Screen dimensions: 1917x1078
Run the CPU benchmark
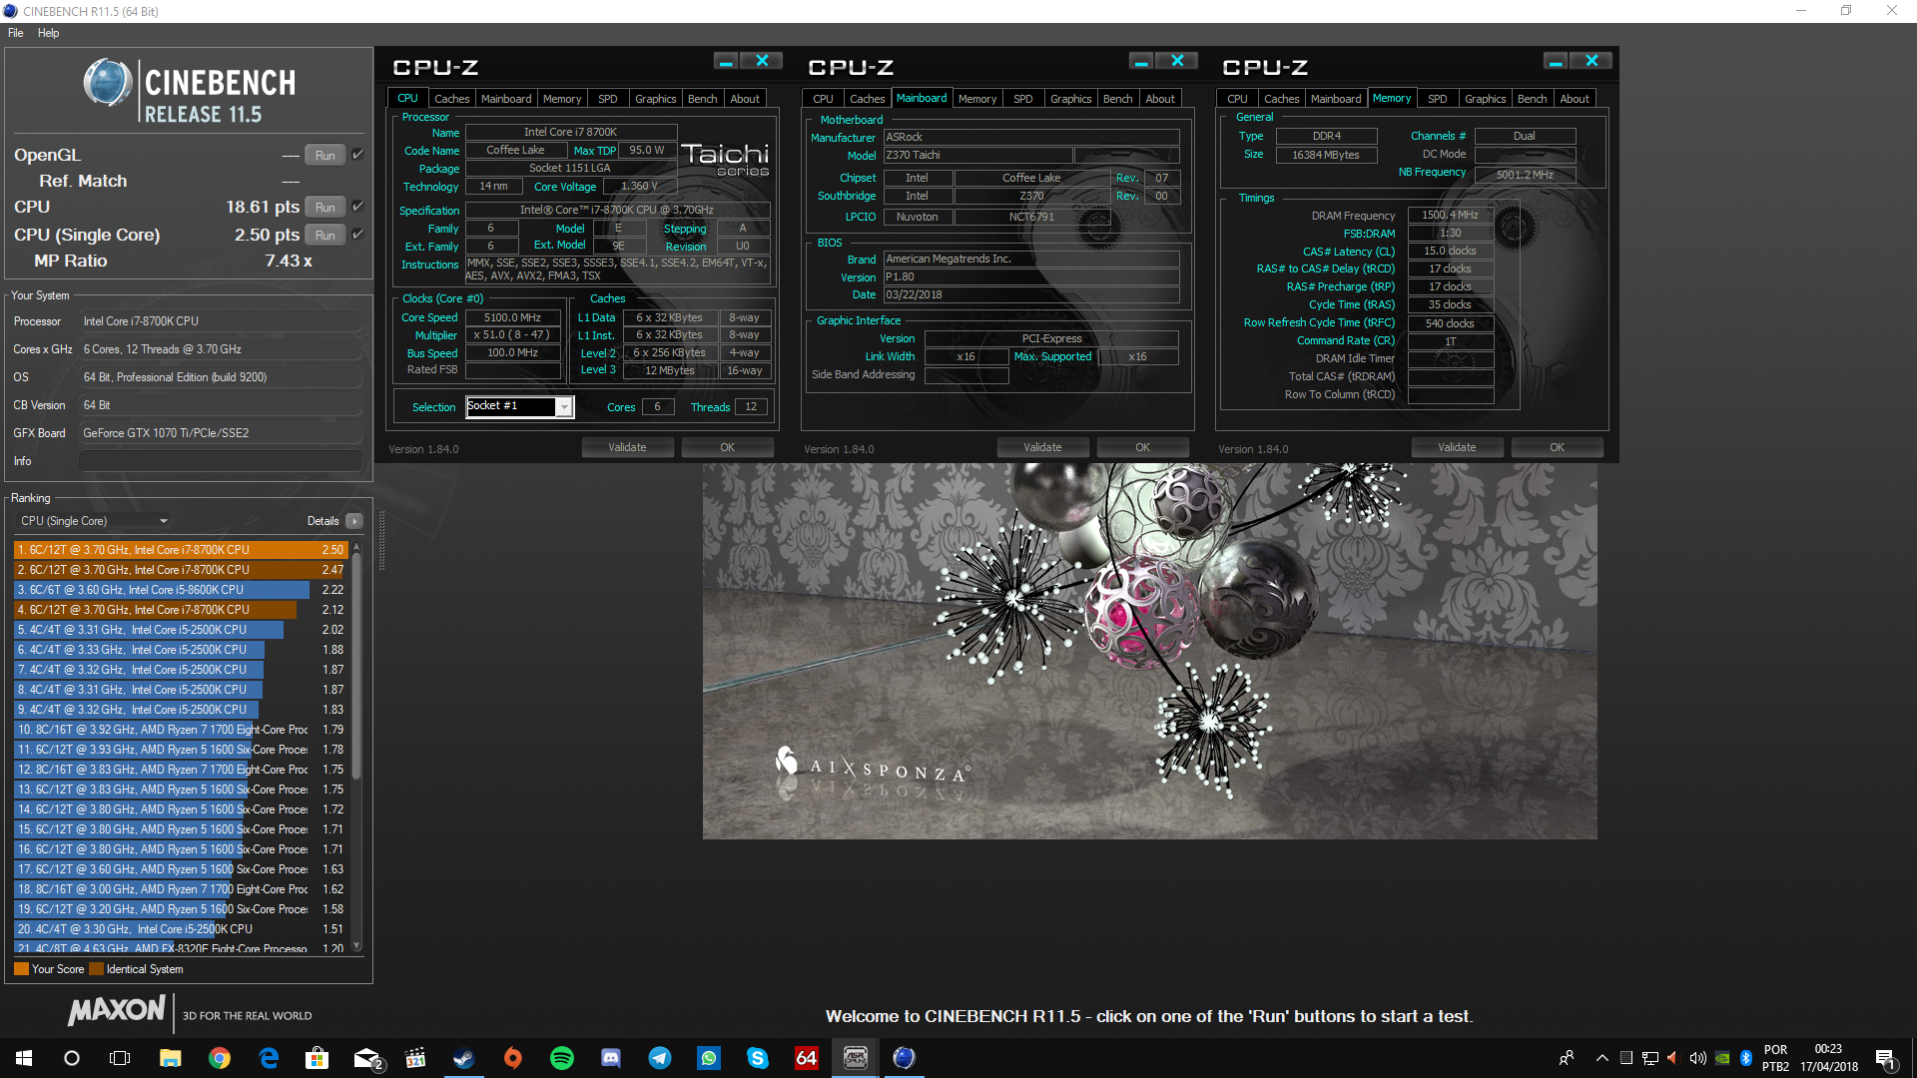(325, 207)
